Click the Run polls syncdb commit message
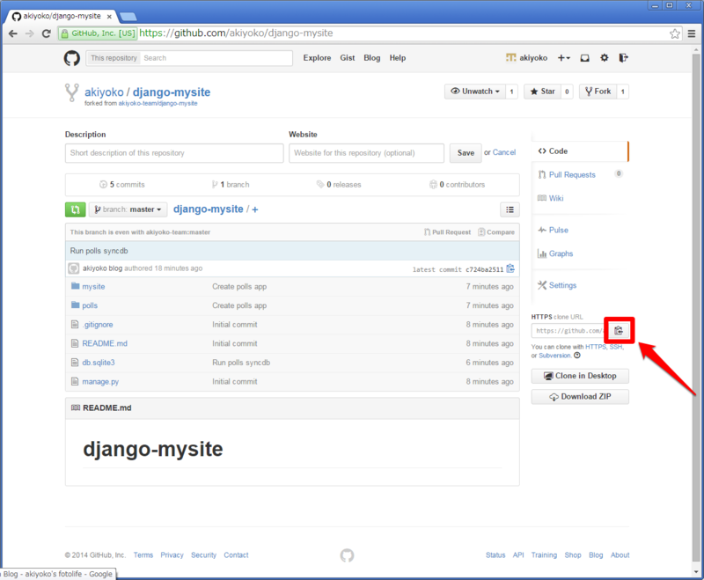This screenshot has height=580, width=704. coord(99,251)
